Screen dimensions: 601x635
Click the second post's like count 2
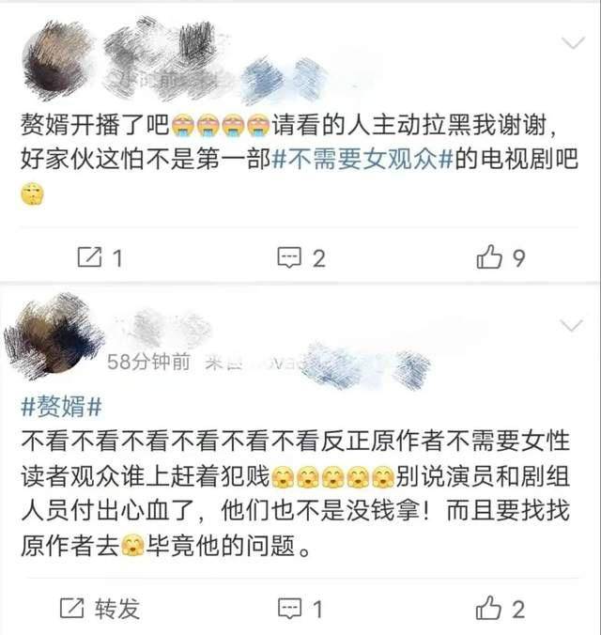[518, 609]
